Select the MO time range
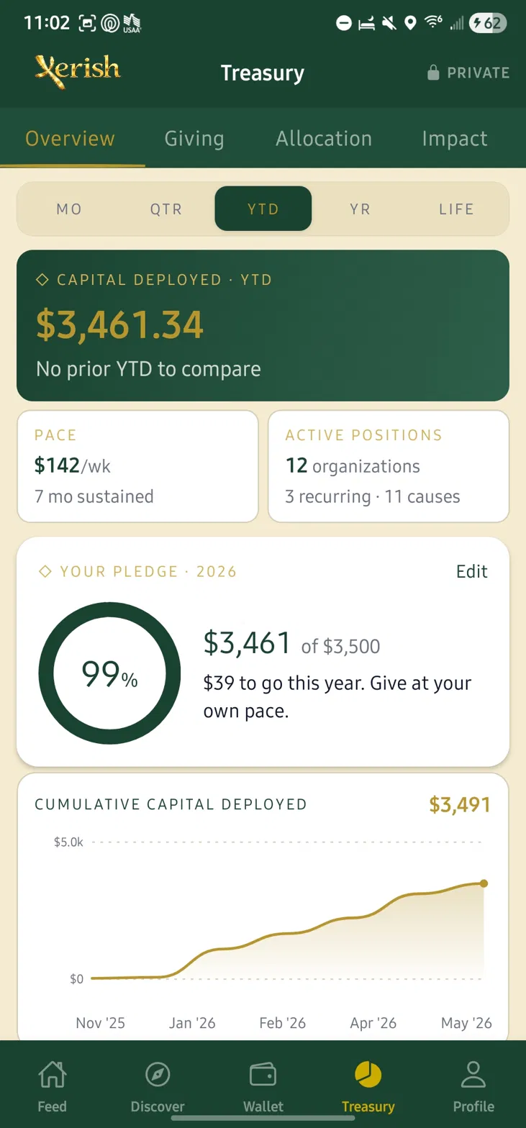The height and width of the screenshot is (1128, 526). [69, 209]
